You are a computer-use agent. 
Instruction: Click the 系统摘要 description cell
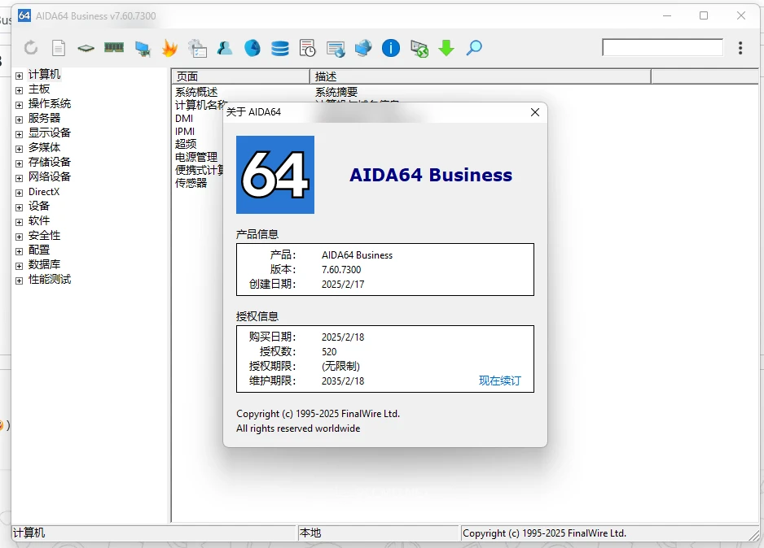pyautogui.click(x=336, y=92)
